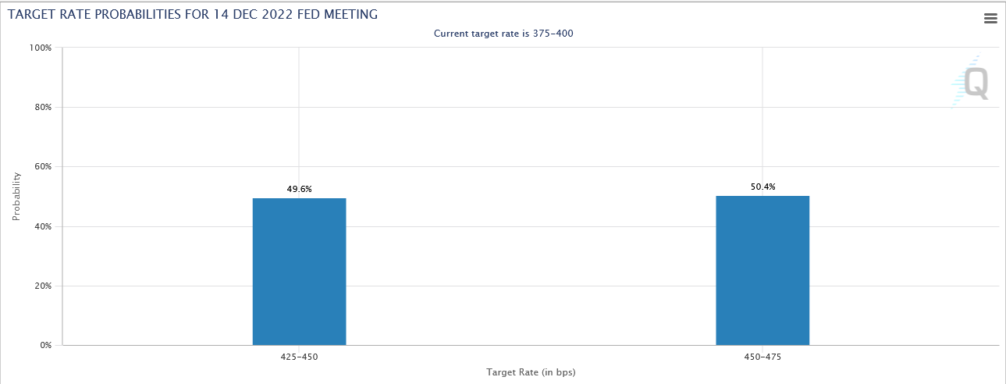The width and height of the screenshot is (1006, 384).
Task: Click the 80% y-axis tick label
Action: pos(41,107)
